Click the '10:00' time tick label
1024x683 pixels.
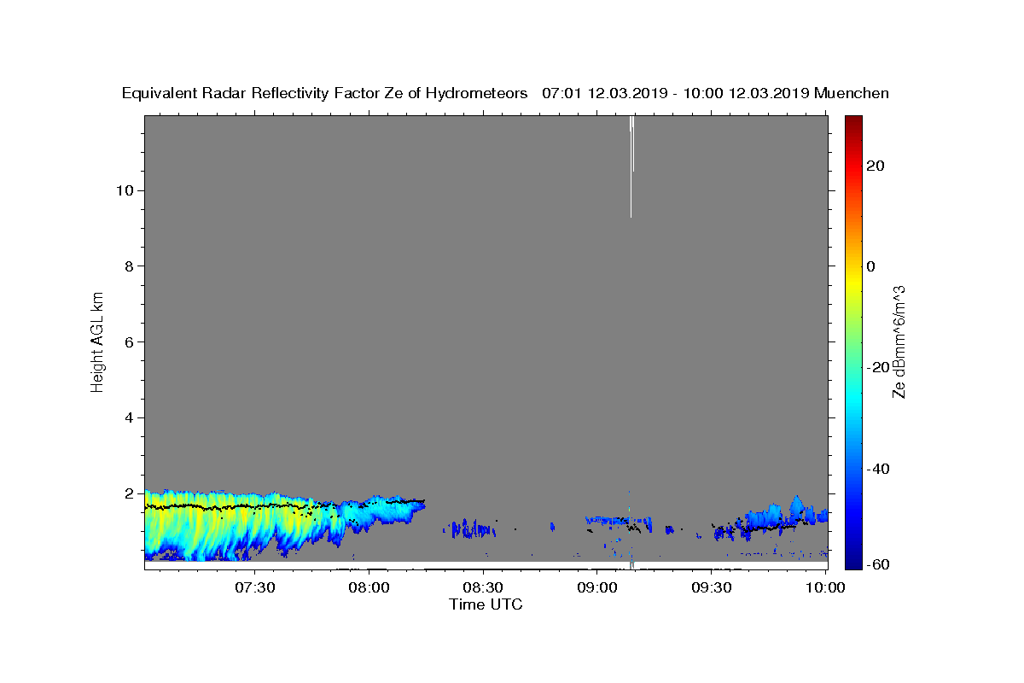pyautogui.click(x=825, y=588)
